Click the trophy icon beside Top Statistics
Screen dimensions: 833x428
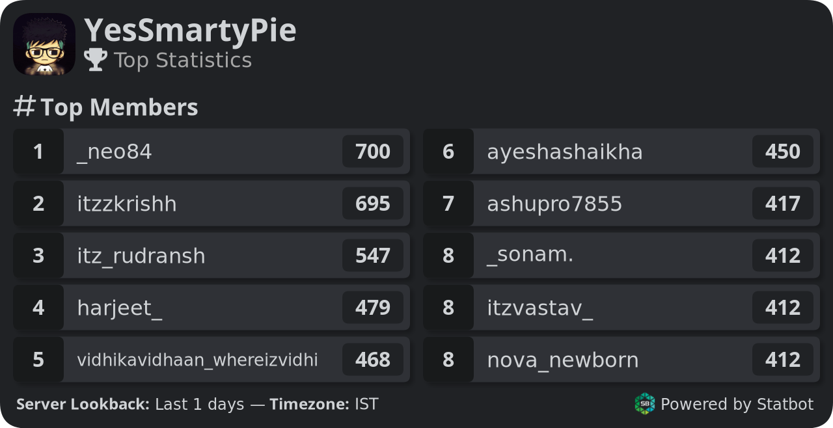pyautogui.click(x=96, y=60)
